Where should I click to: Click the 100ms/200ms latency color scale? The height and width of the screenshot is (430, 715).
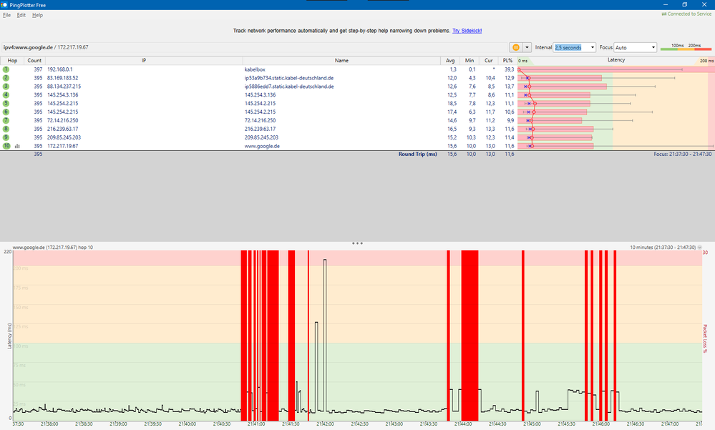coord(686,47)
